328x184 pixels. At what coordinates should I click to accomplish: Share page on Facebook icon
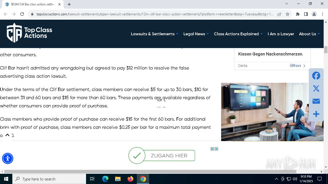316,76
